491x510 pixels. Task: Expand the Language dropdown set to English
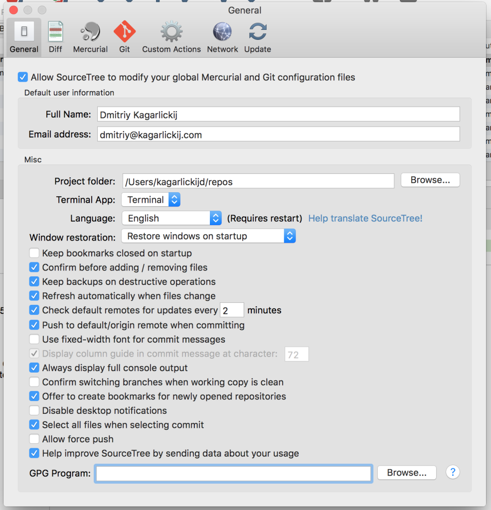171,218
